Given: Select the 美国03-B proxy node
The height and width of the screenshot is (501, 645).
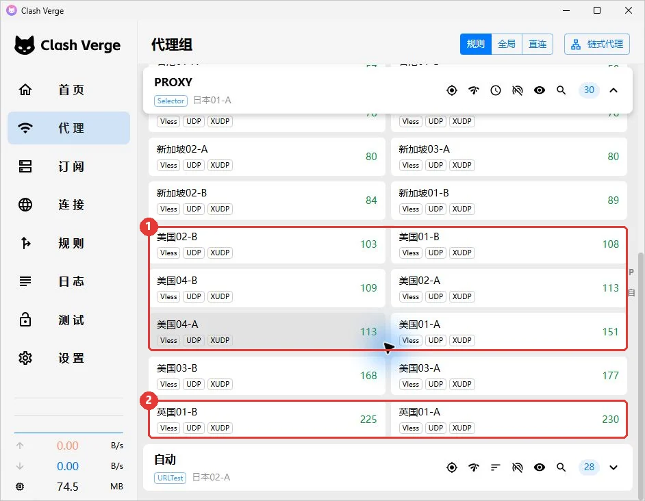Looking at the screenshot, I should [267, 376].
